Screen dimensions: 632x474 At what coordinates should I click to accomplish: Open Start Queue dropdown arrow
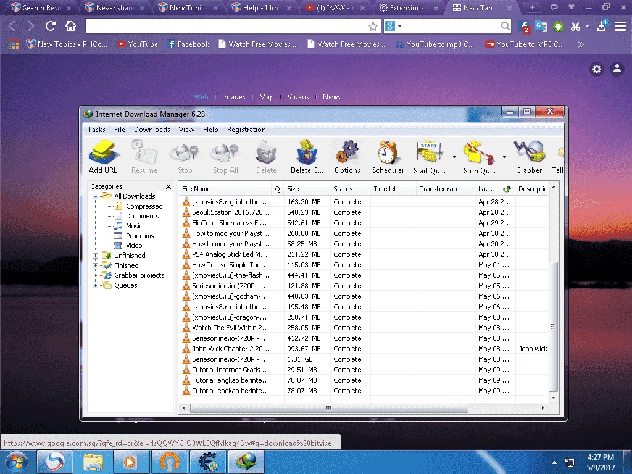click(x=454, y=156)
